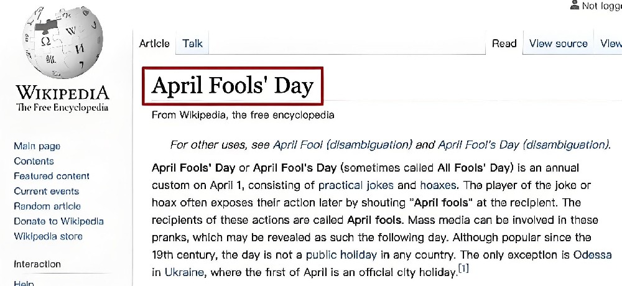
Task: Open the Talk tab
Action: [192, 44]
